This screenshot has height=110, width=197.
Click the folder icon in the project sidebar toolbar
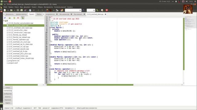(x=10, y=18)
